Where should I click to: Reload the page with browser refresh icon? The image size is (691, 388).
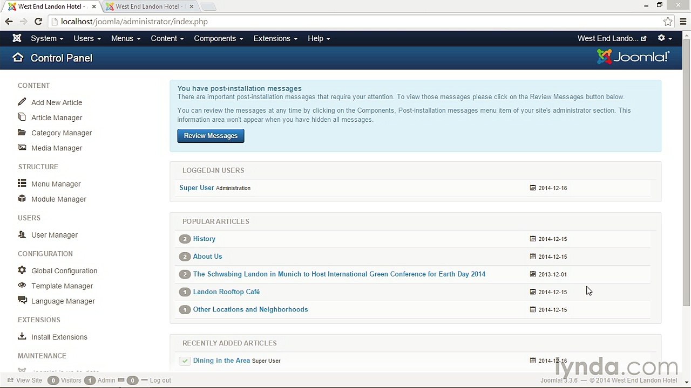(38, 22)
